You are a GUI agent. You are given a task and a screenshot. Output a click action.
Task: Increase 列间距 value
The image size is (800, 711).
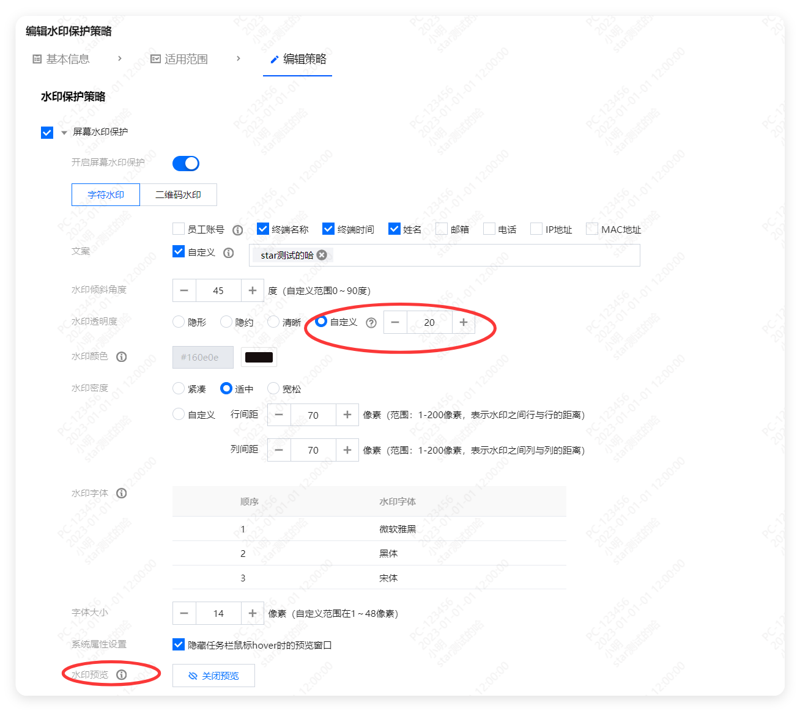click(347, 450)
